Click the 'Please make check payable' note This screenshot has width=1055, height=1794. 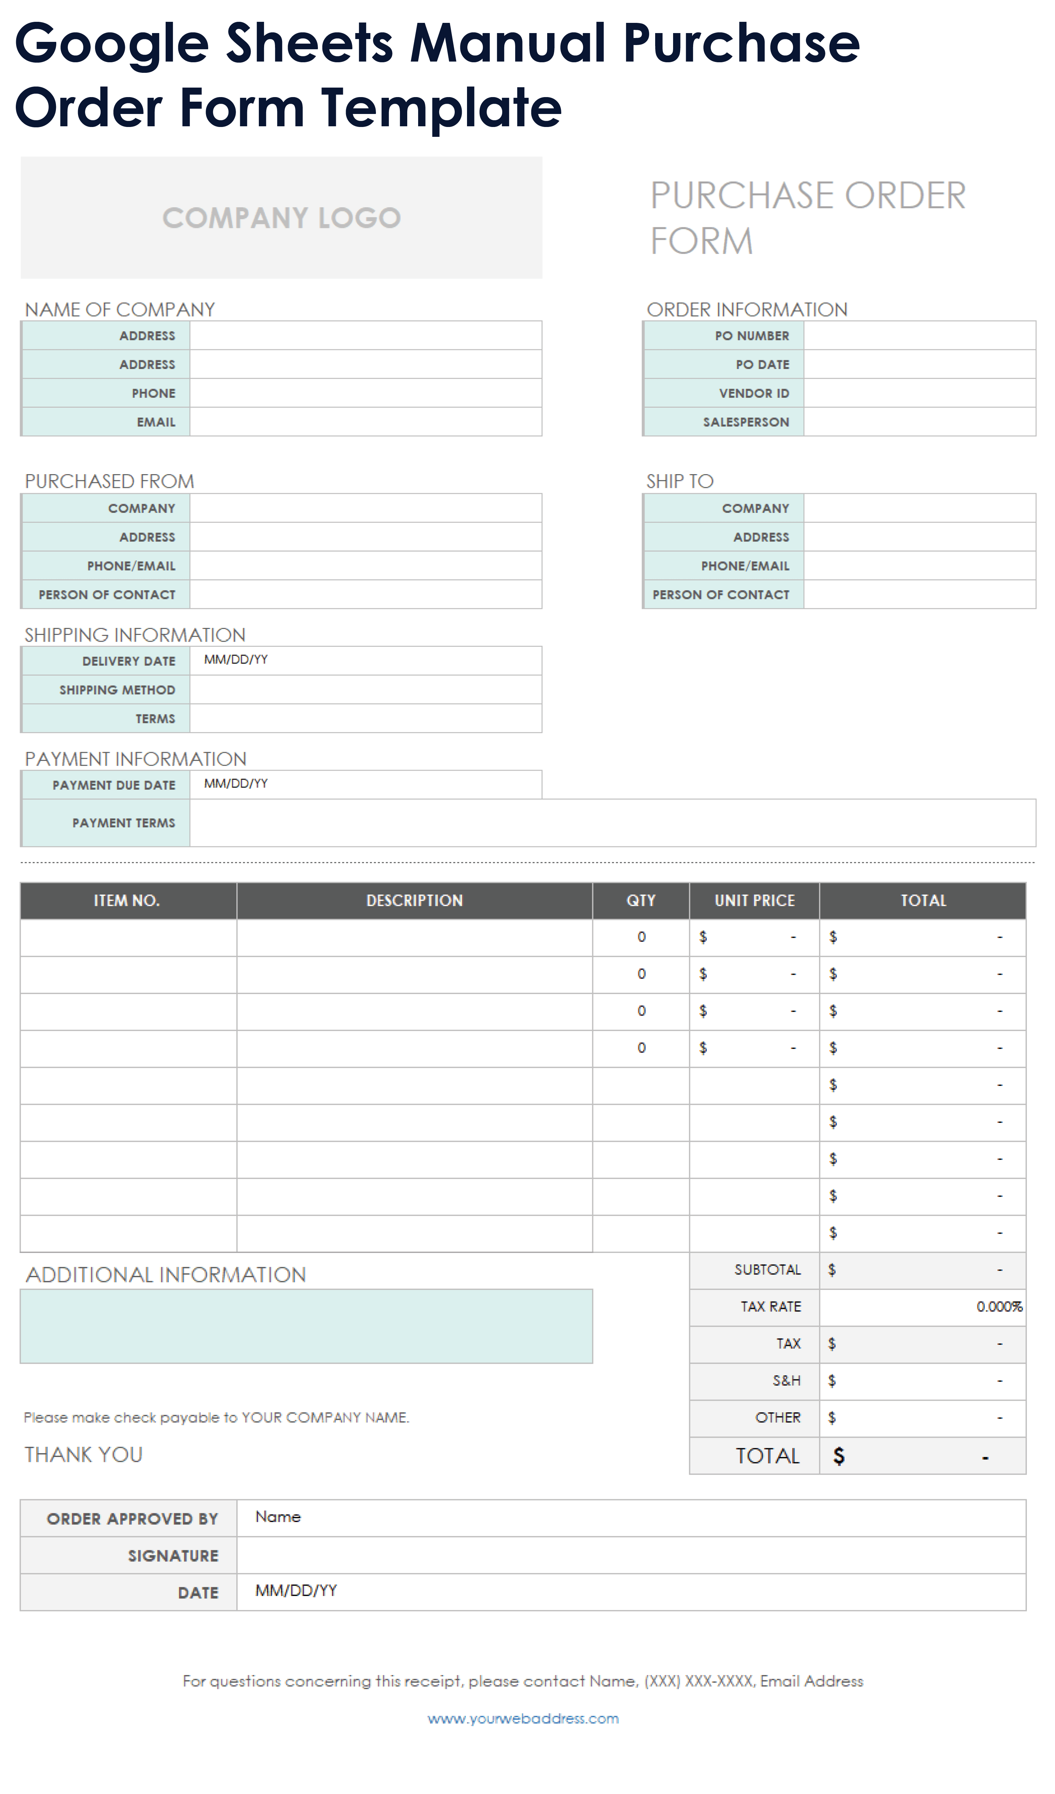coord(216,1417)
